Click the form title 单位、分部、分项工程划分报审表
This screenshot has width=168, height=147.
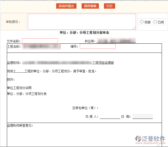coord(84,33)
